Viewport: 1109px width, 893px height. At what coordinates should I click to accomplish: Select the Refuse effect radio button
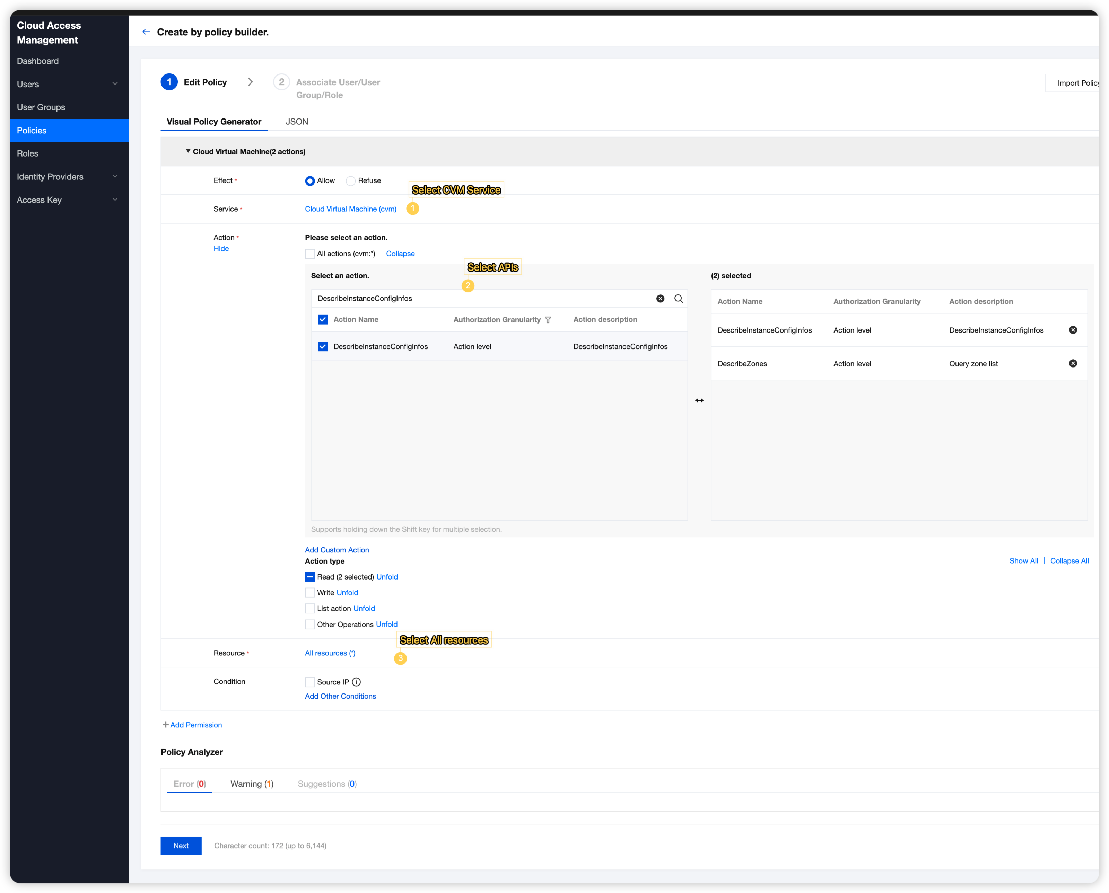tap(351, 181)
